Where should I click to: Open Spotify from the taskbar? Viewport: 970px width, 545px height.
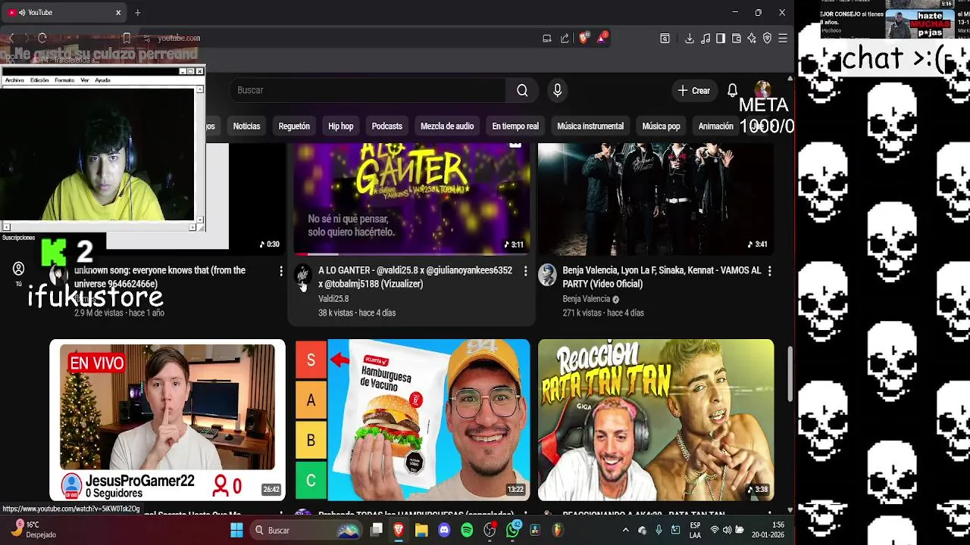(467, 530)
